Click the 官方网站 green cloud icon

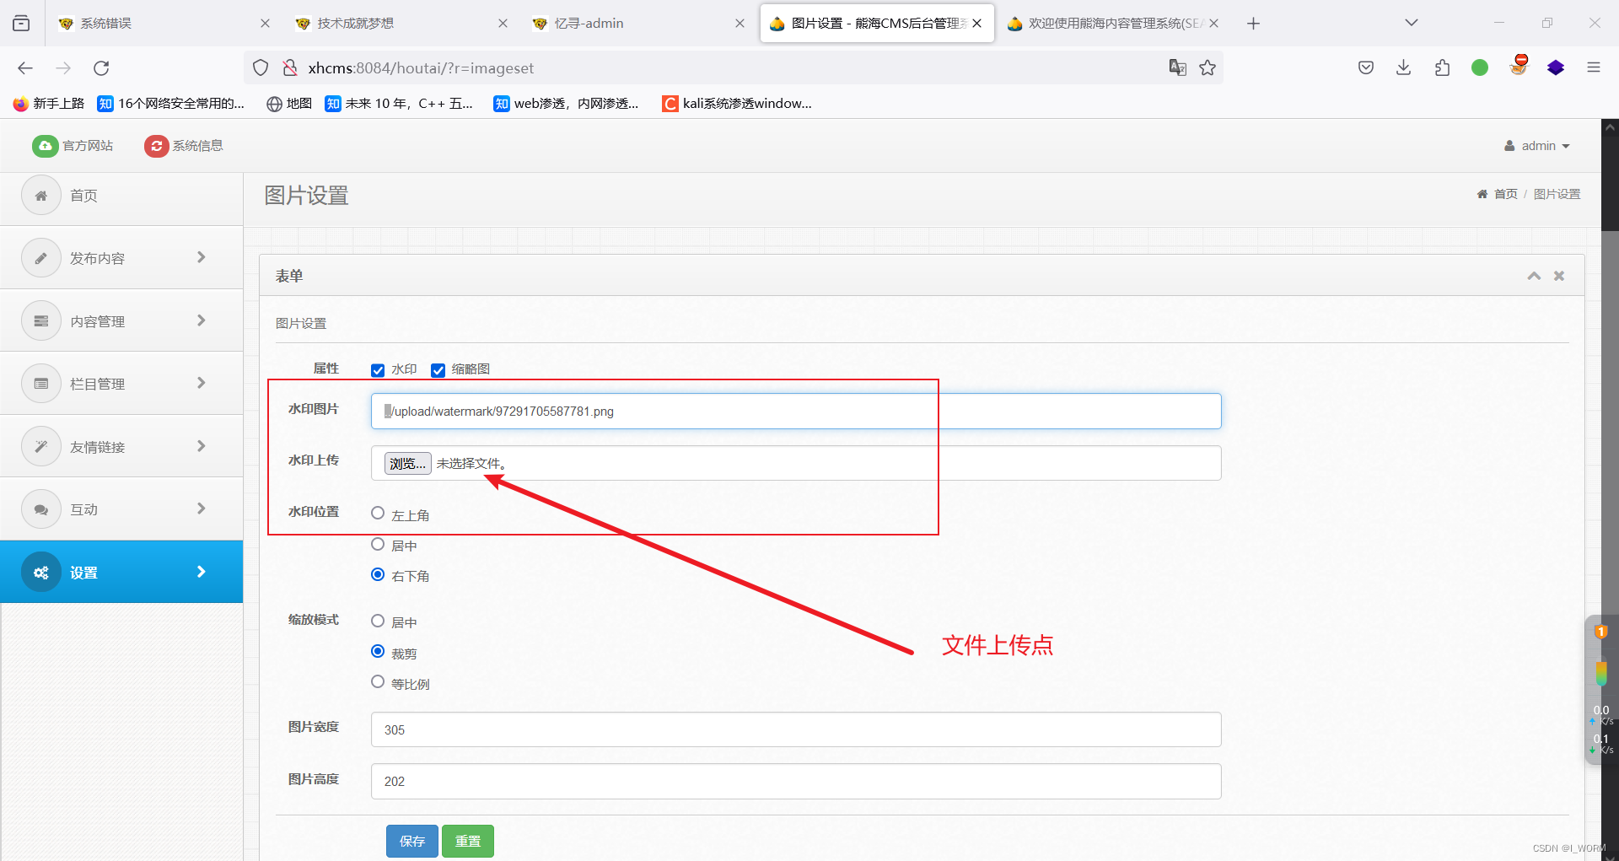(46, 146)
